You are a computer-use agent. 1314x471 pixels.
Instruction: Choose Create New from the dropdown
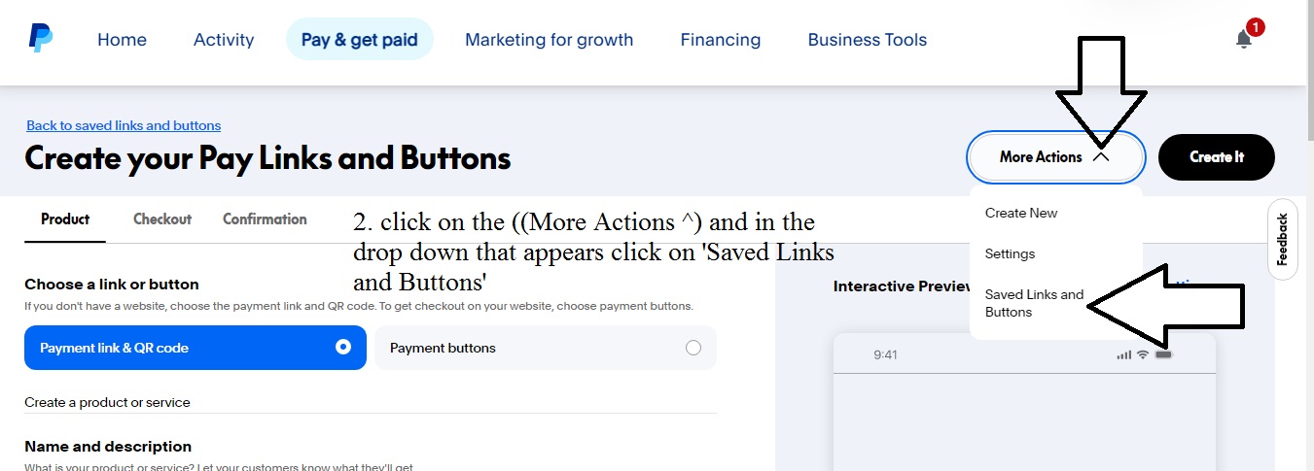[x=1021, y=213]
